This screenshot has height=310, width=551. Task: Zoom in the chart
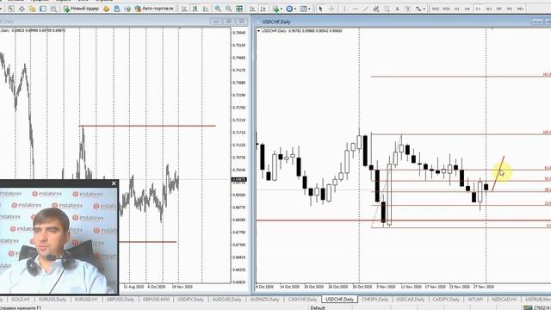coord(218,9)
